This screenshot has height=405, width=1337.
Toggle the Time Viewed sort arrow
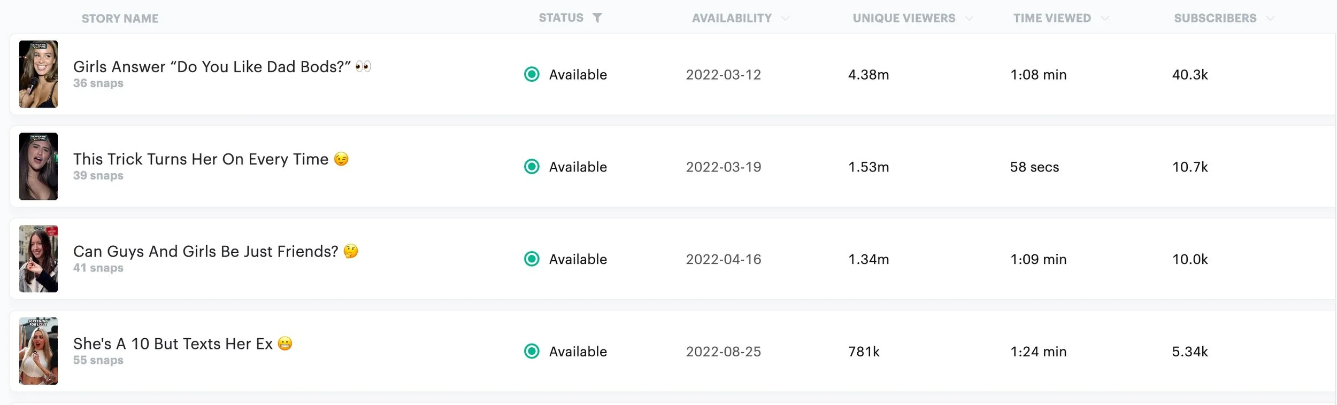[1104, 19]
